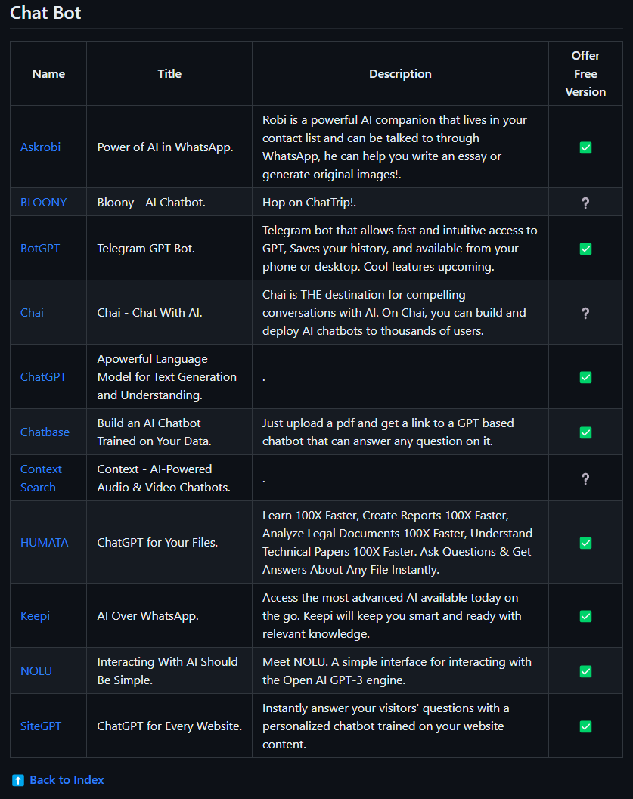Click the green checkmark in Askrobi row

coord(585,147)
